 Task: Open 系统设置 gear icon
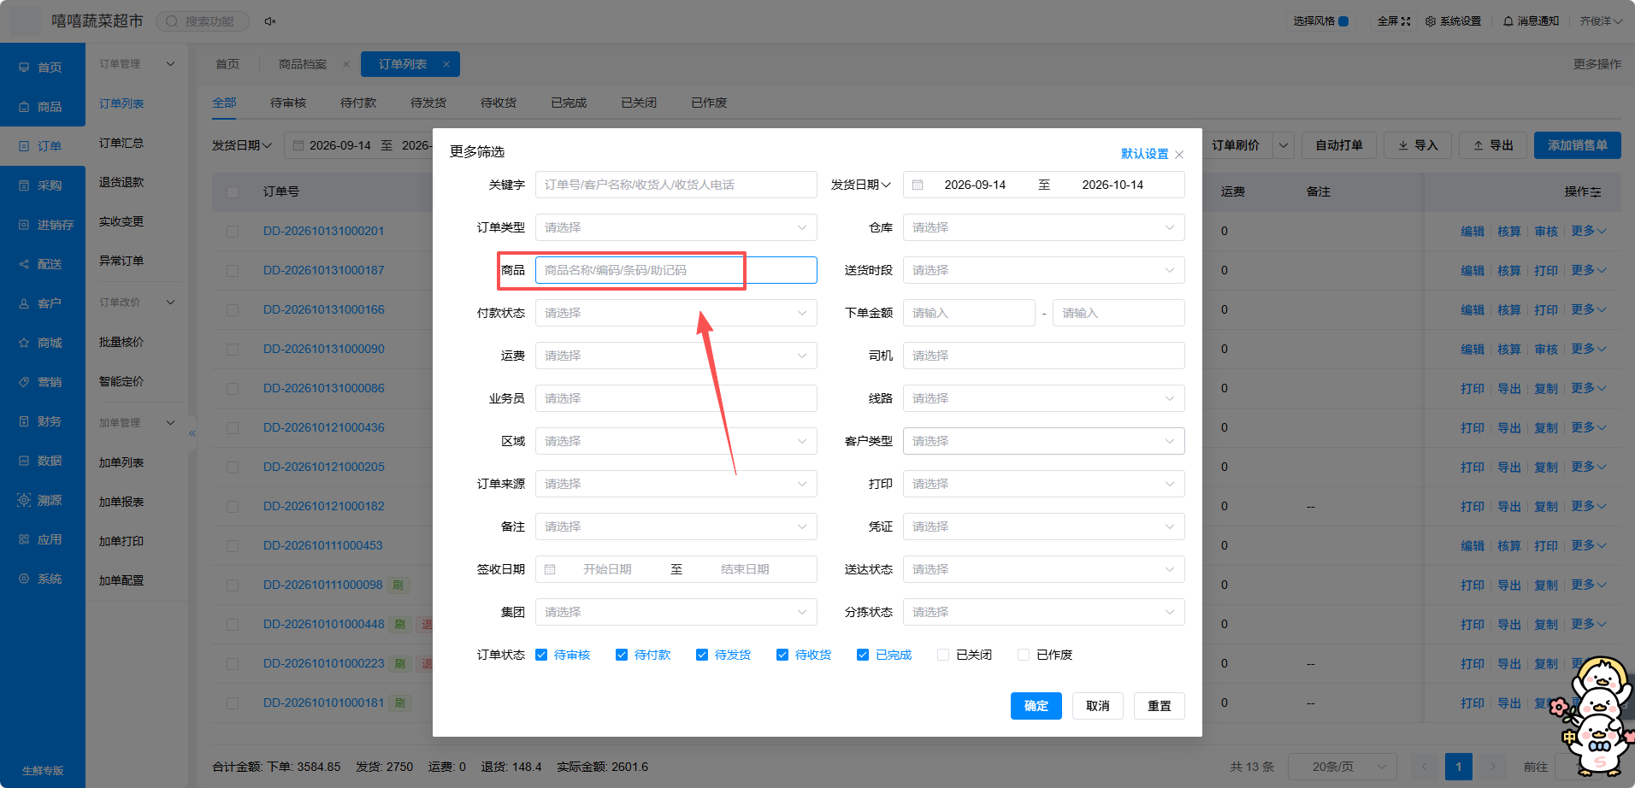(x=1431, y=21)
